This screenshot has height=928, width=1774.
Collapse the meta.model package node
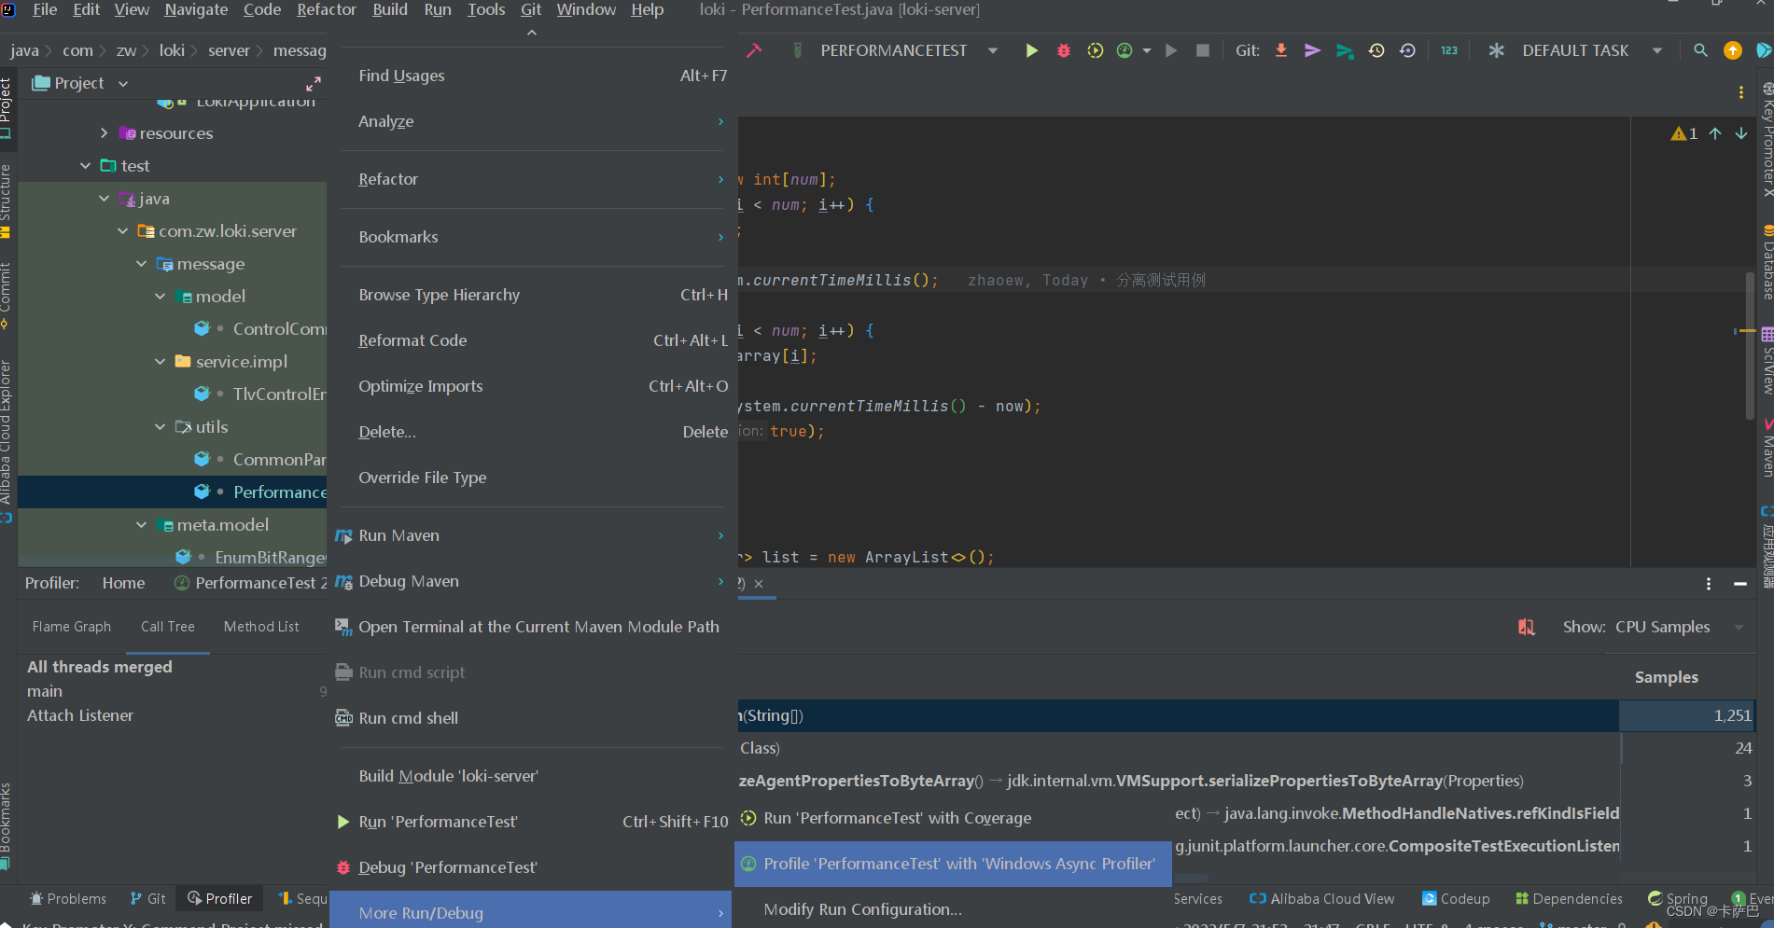click(141, 525)
